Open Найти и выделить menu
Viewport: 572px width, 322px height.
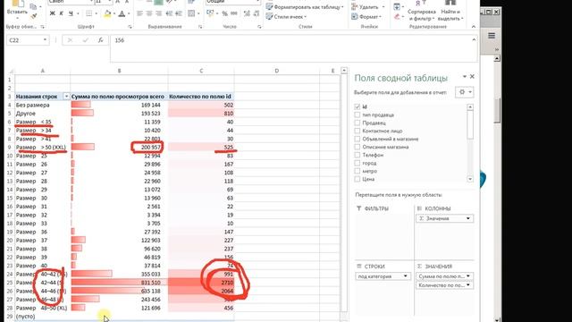(450, 12)
